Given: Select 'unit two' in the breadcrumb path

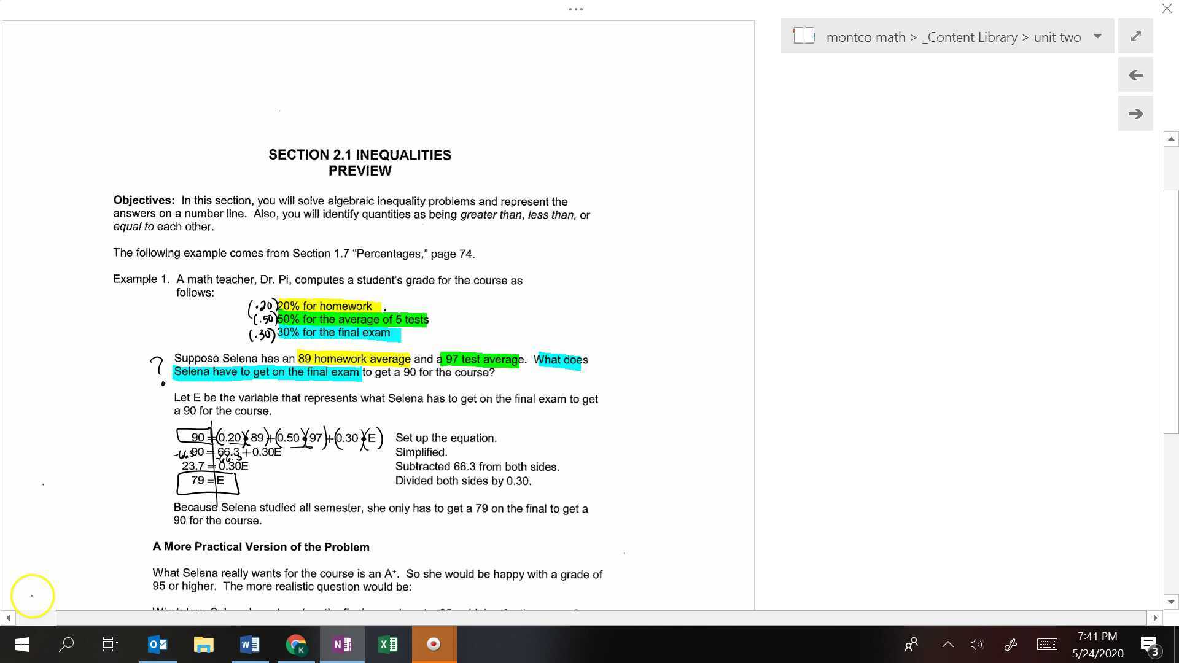Looking at the screenshot, I should coord(1057,37).
